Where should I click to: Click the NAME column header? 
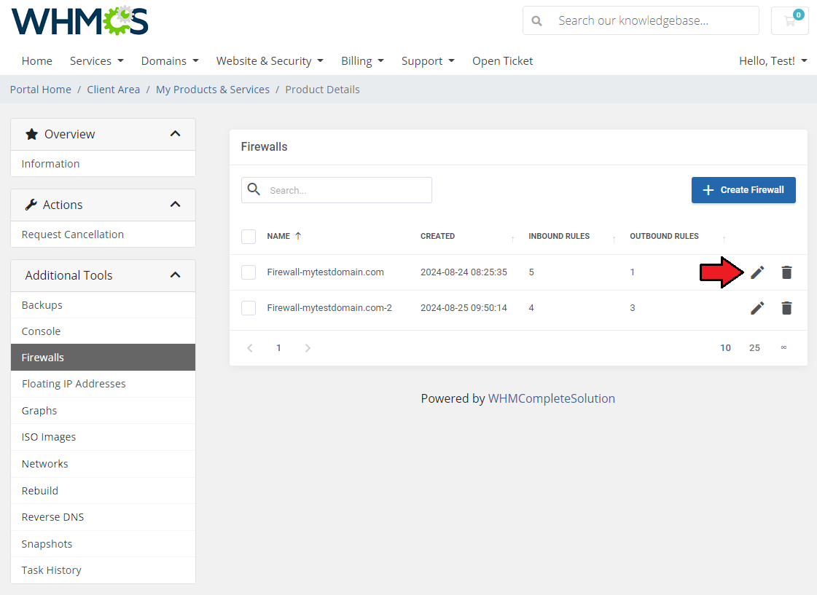278,237
